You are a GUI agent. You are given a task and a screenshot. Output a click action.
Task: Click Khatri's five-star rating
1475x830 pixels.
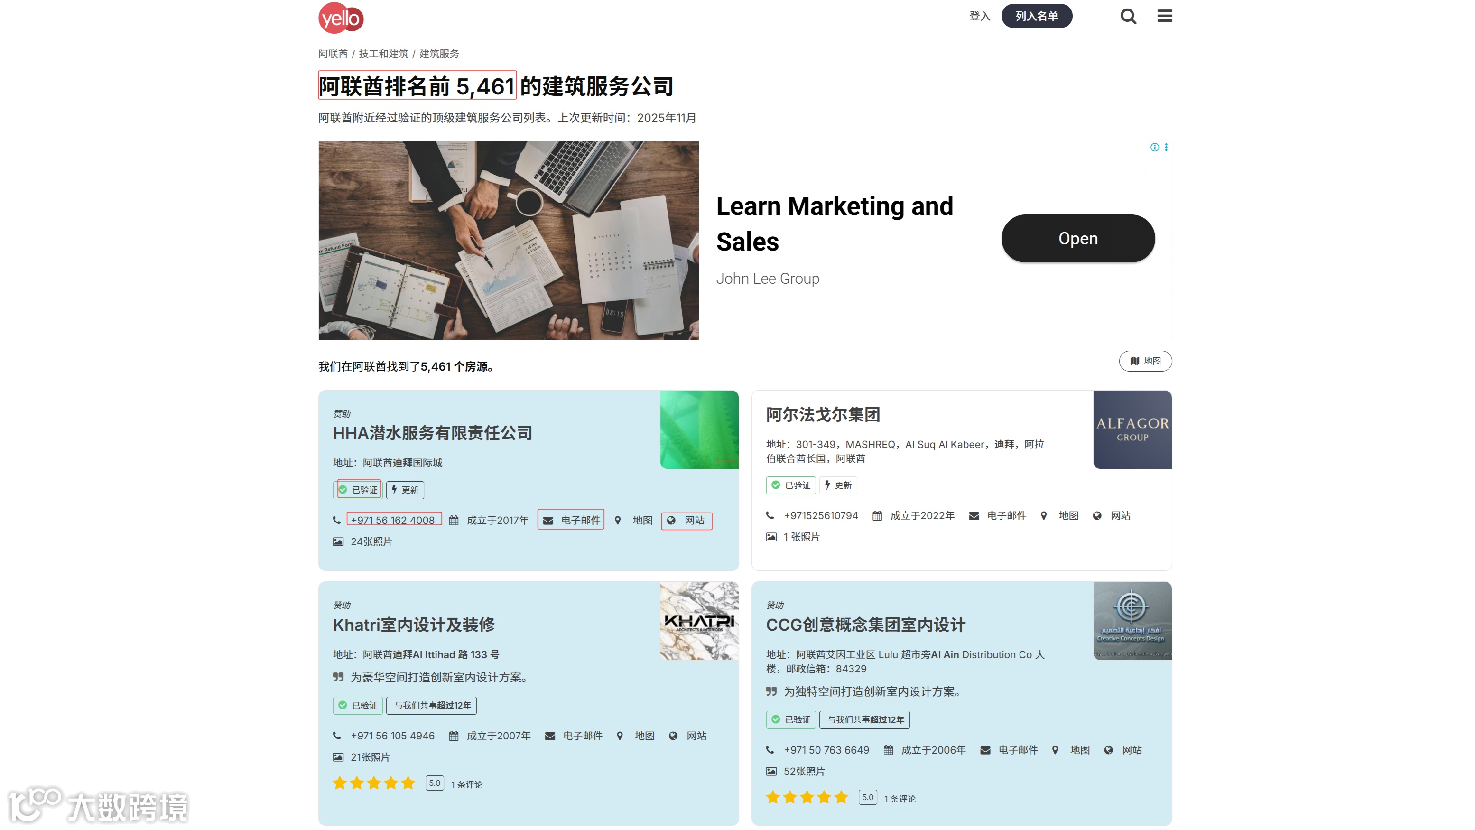(x=373, y=783)
